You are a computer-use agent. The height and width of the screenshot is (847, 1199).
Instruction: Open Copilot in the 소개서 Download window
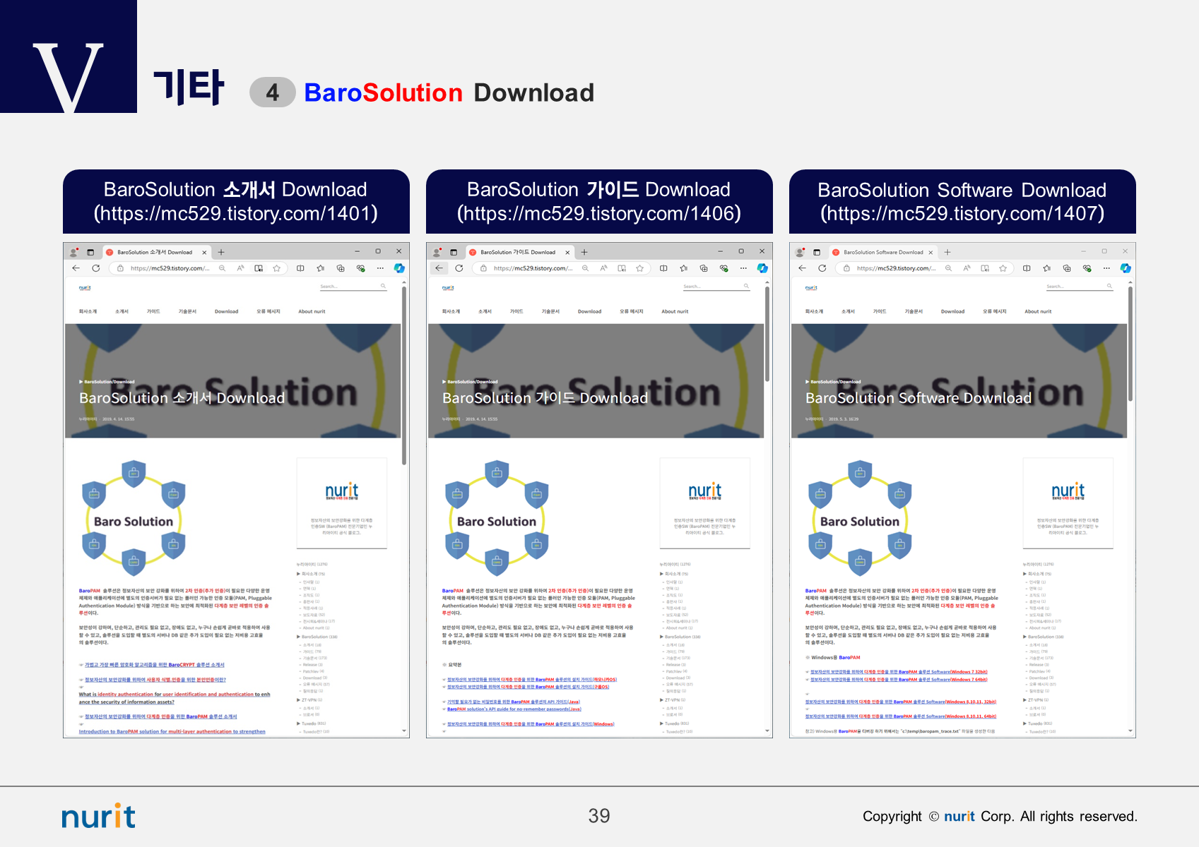399,268
